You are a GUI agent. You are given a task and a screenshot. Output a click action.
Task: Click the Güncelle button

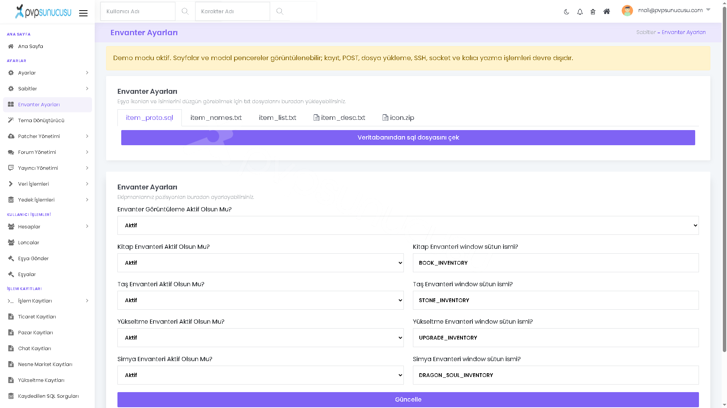tap(408, 400)
